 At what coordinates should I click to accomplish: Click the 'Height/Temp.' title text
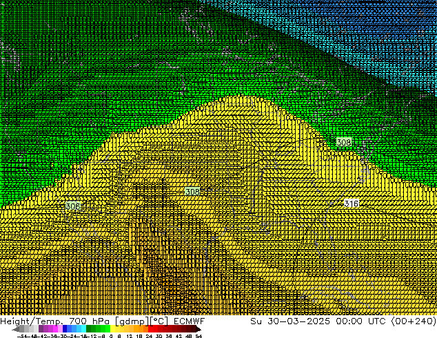[x=30, y=321]
